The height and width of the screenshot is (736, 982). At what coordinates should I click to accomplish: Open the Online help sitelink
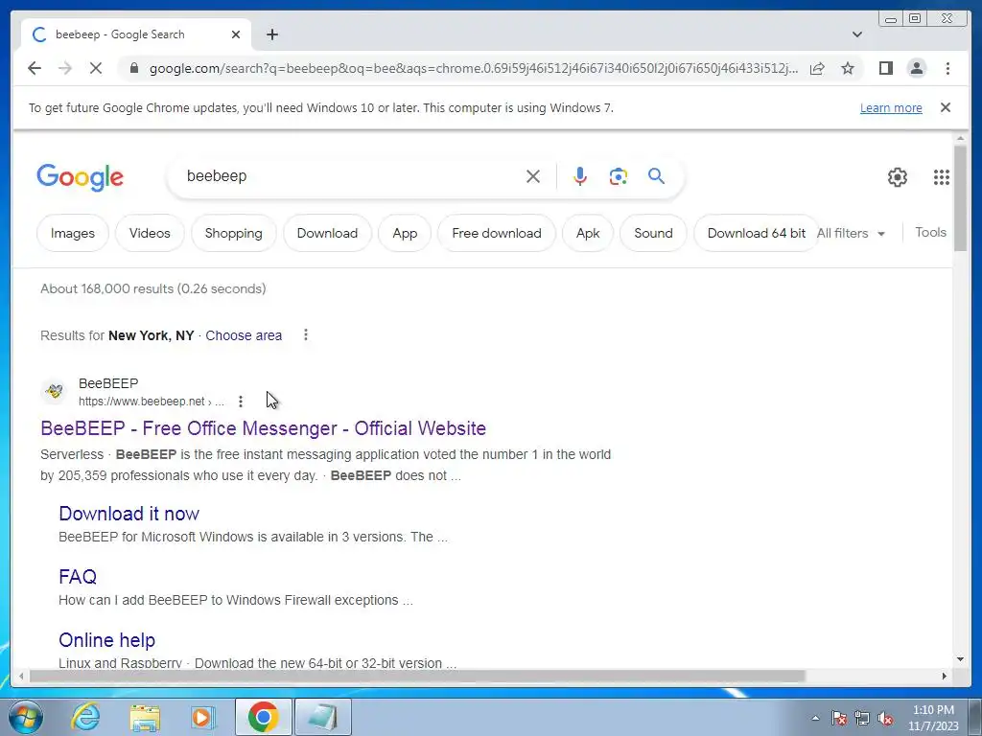click(x=106, y=640)
